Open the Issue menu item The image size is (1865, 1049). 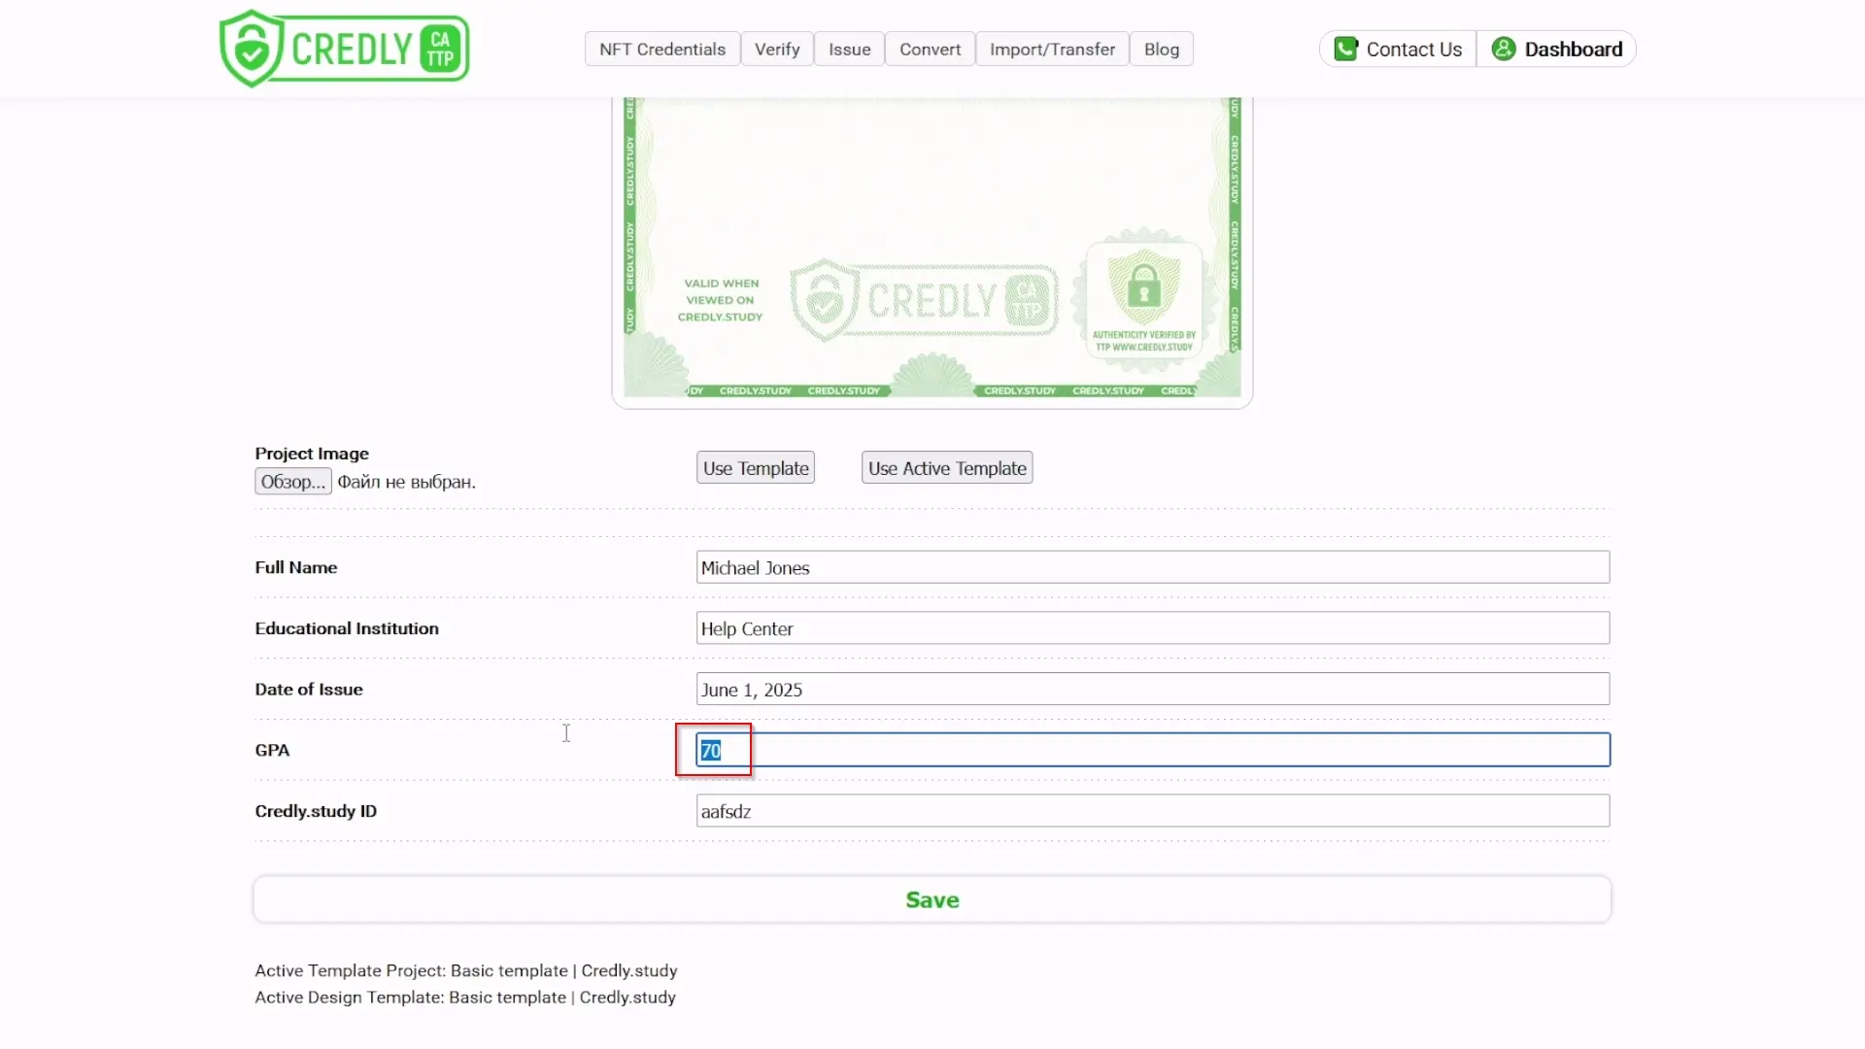click(x=849, y=50)
